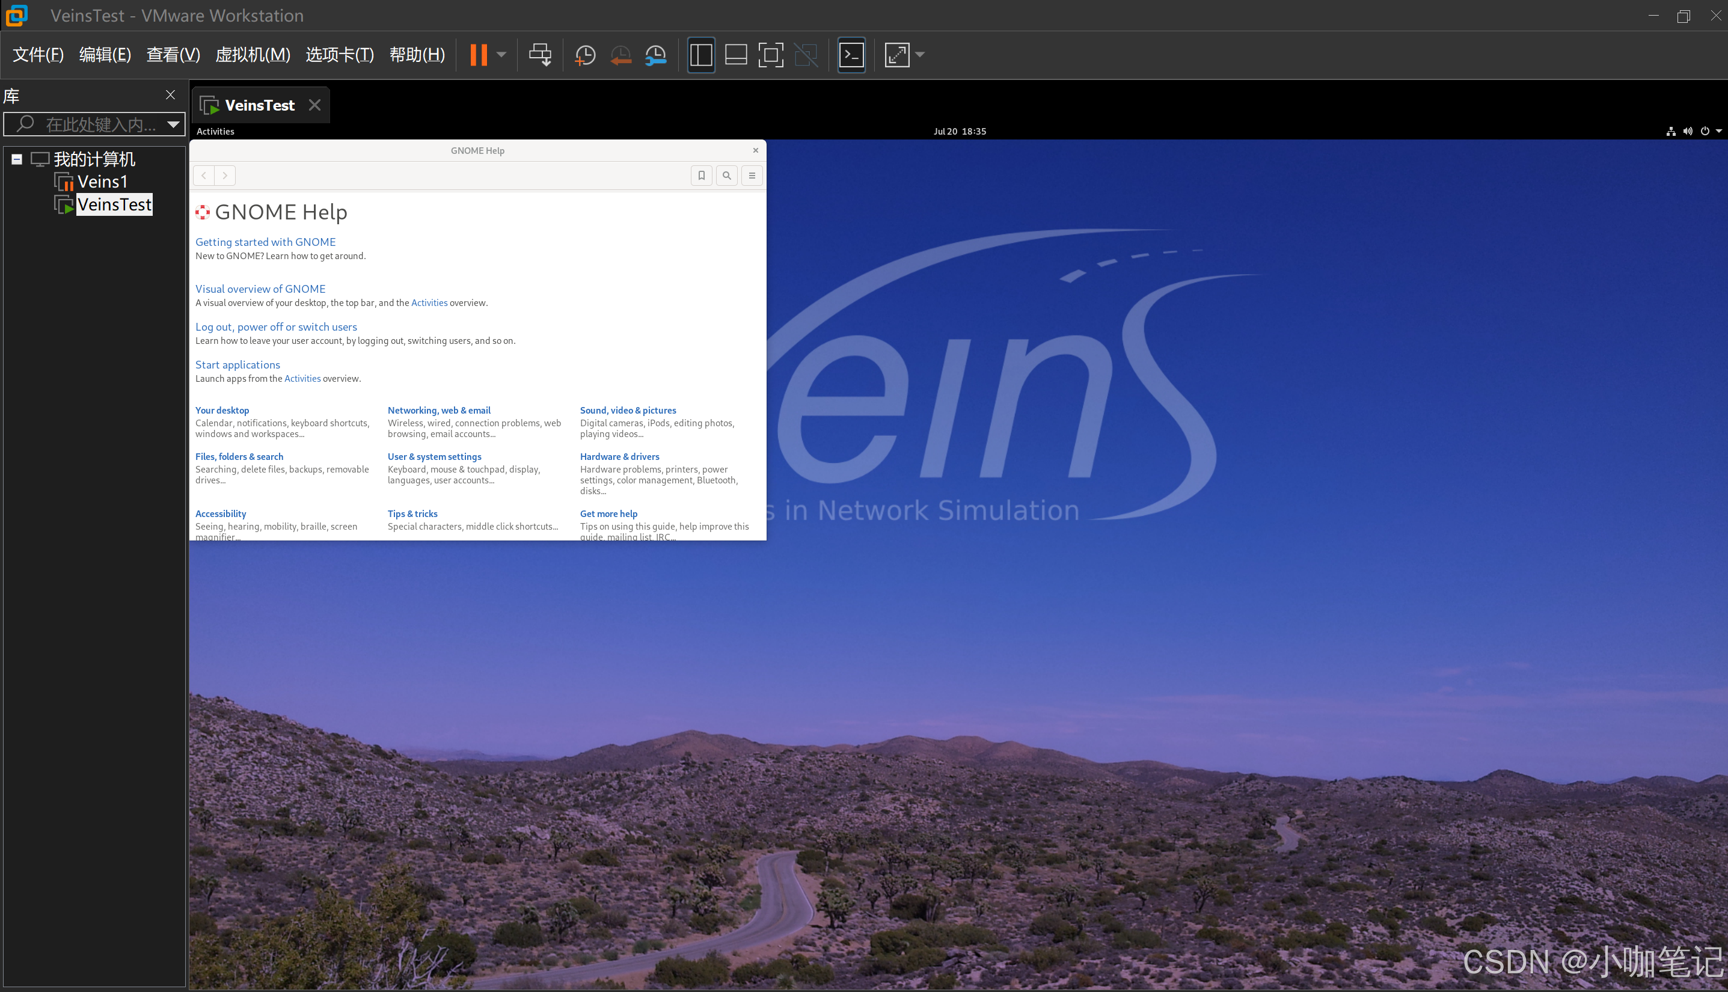Click the terminal/console icon in toolbar
The height and width of the screenshot is (992, 1728).
pos(852,55)
